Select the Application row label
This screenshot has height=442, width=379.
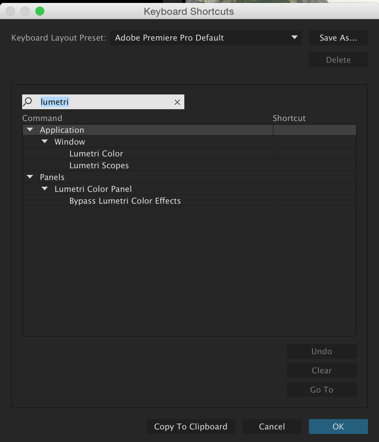click(x=62, y=130)
